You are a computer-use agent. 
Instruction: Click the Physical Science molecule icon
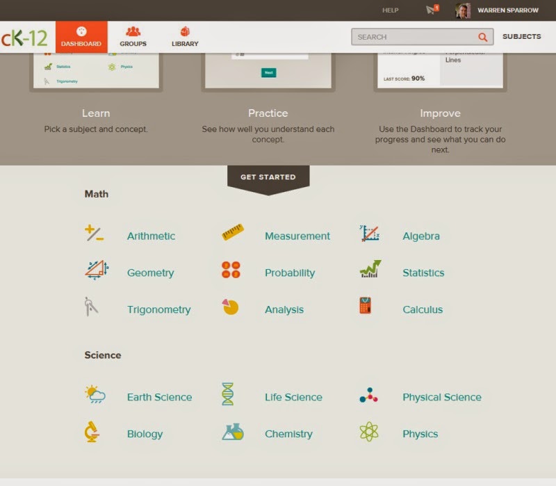pyautogui.click(x=369, y=395)
